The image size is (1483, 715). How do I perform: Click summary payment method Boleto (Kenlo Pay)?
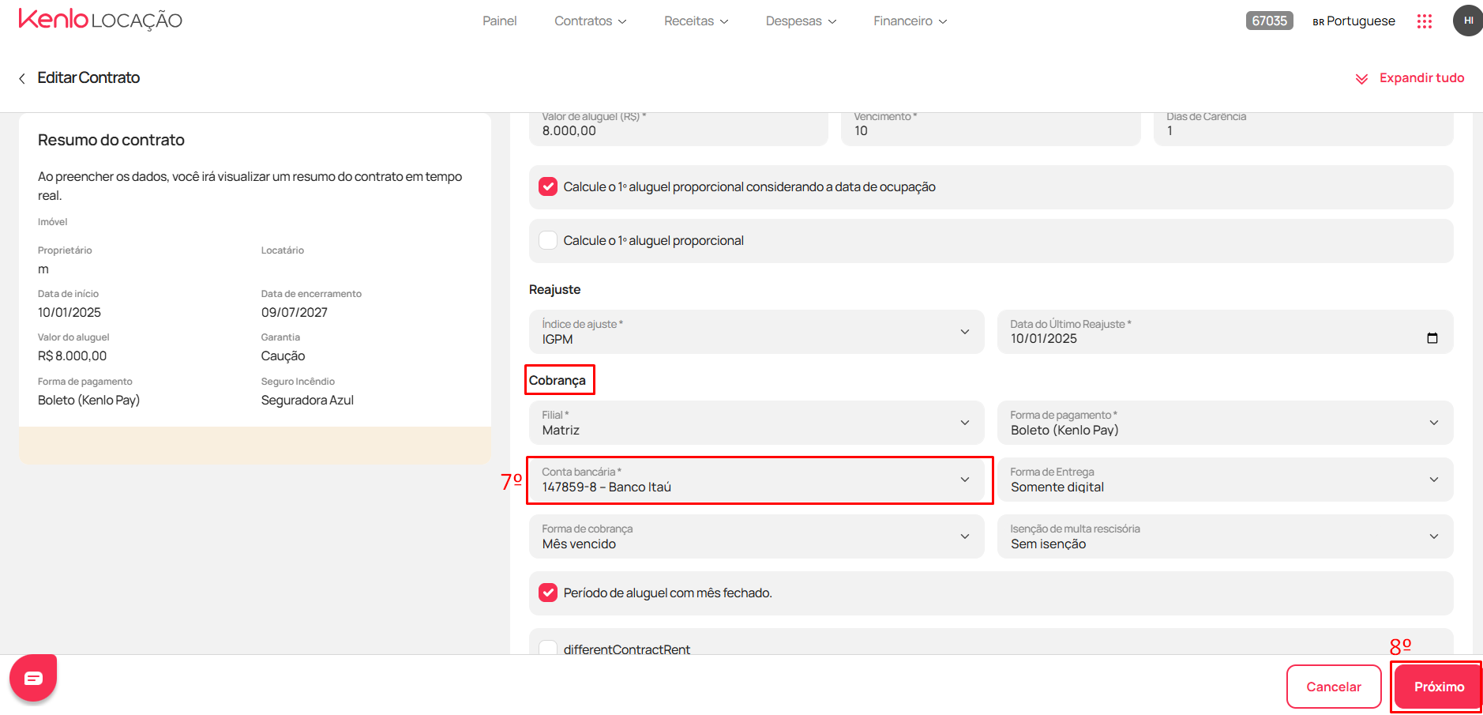(88, 400)
